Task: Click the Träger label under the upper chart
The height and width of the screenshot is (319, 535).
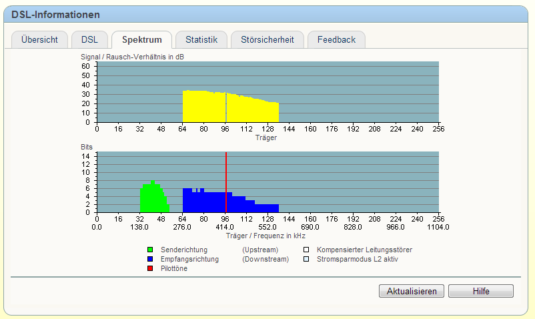Action: [x=266, y=138]
